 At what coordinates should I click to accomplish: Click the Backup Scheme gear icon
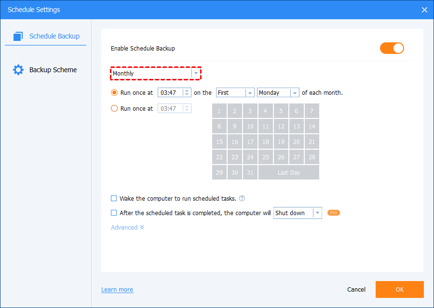click(x=18, y=70)
